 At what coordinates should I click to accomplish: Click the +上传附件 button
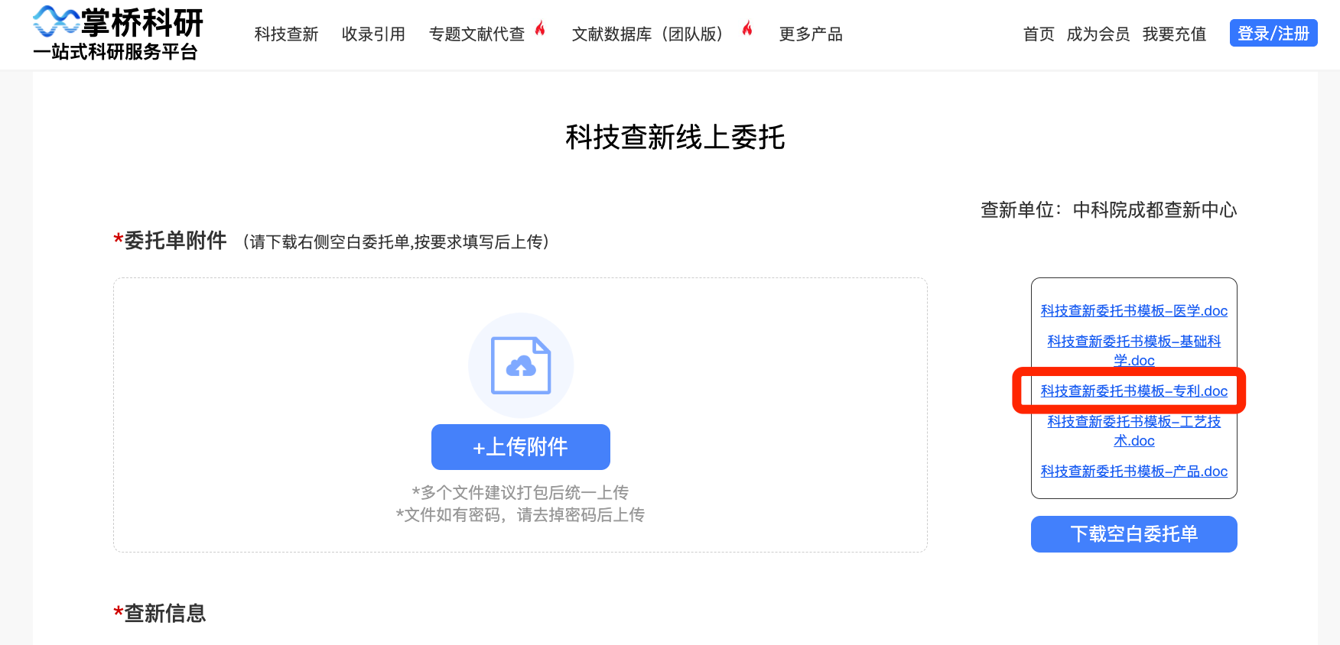[x=521, y=447]
